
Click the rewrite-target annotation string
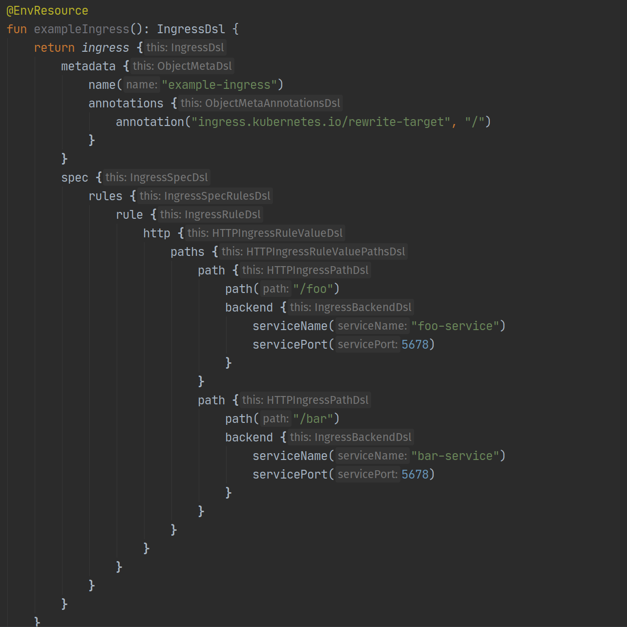(320, 122)
